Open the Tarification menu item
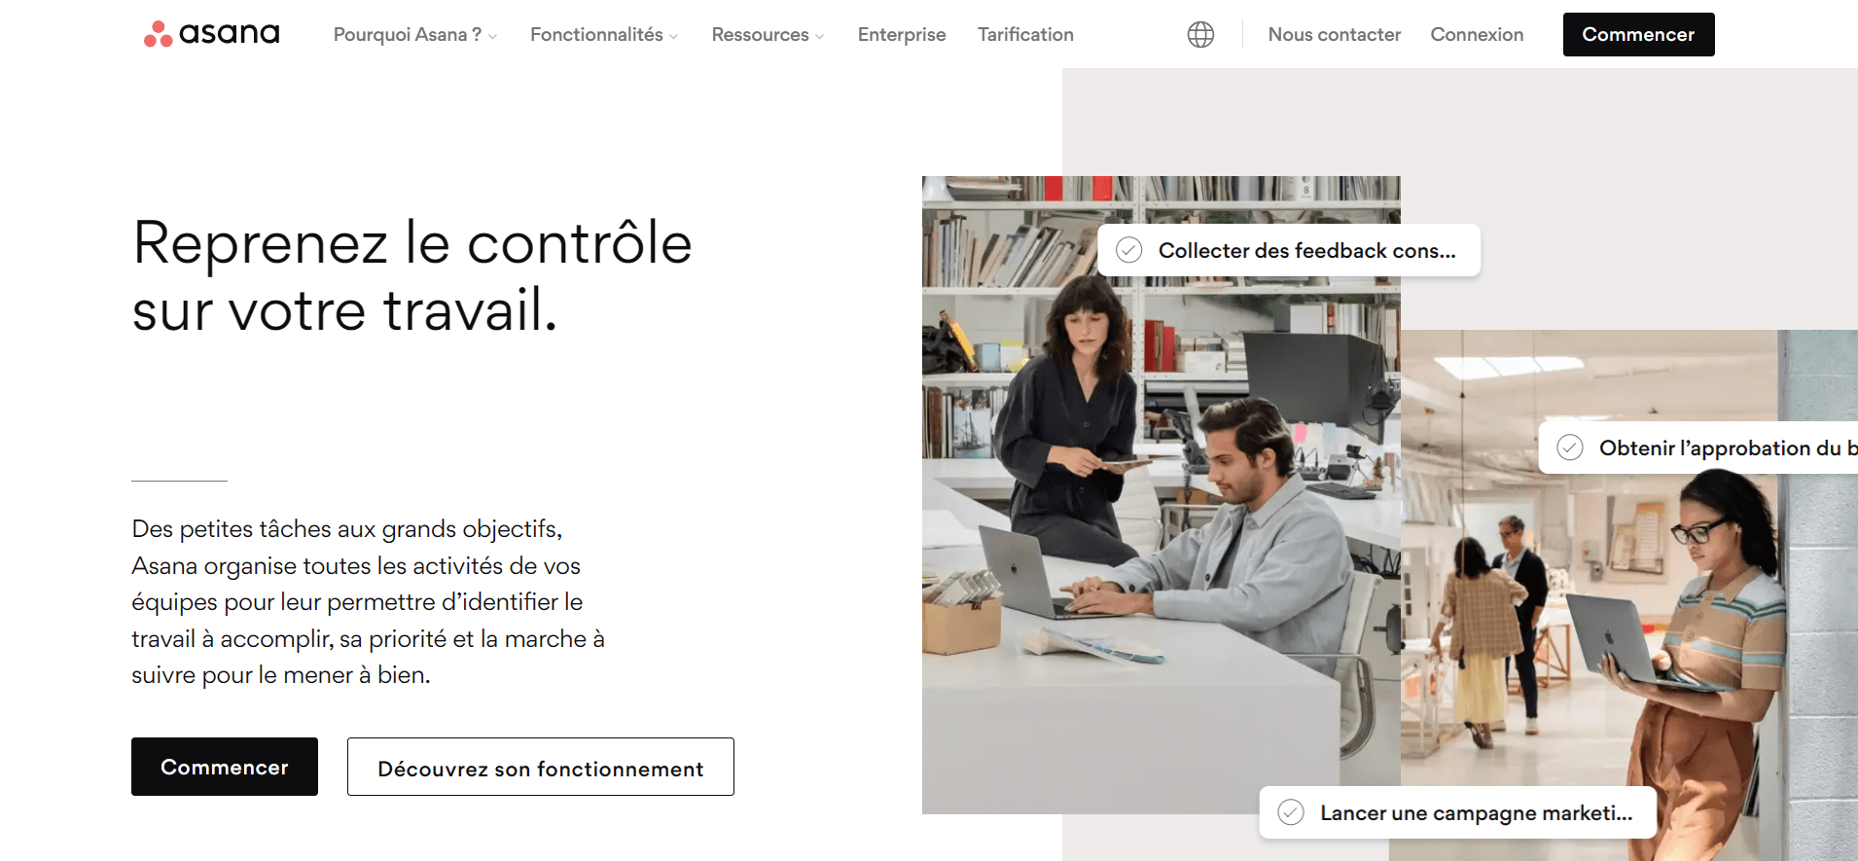This screenshot has height=861, width=1858. 1025,35
